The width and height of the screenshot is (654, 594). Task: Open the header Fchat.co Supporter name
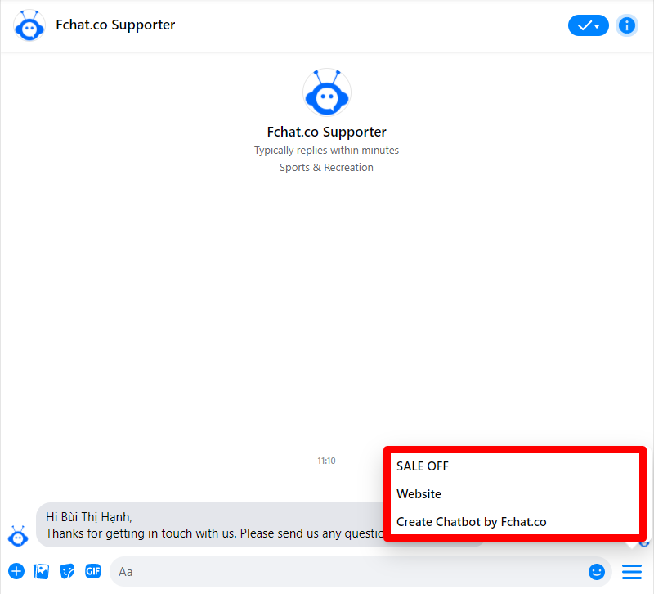click(115, 25)
